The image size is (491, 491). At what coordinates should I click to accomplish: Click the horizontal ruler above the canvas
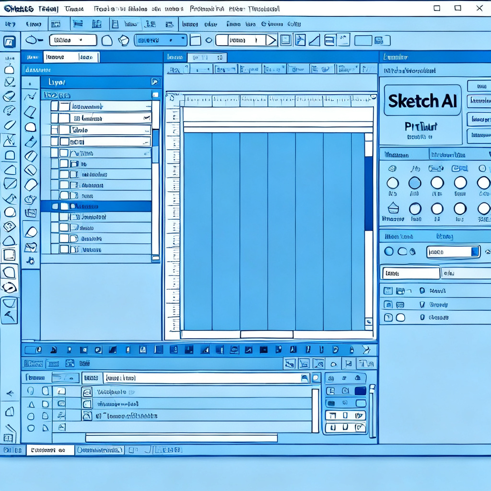tap(278, 101)
